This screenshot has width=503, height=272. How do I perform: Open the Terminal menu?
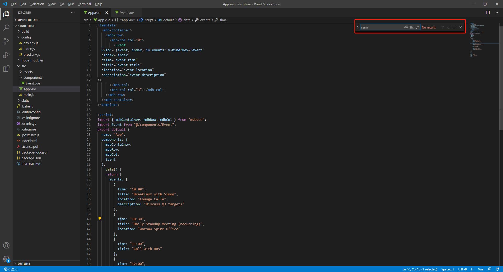coord(85,4)
